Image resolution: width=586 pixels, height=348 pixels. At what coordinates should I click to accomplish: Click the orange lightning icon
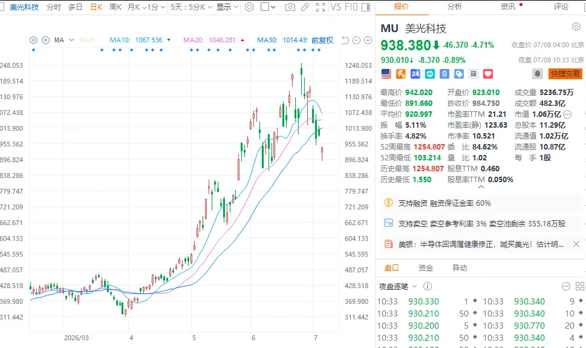pyautogui.click(x=400, y=74)
